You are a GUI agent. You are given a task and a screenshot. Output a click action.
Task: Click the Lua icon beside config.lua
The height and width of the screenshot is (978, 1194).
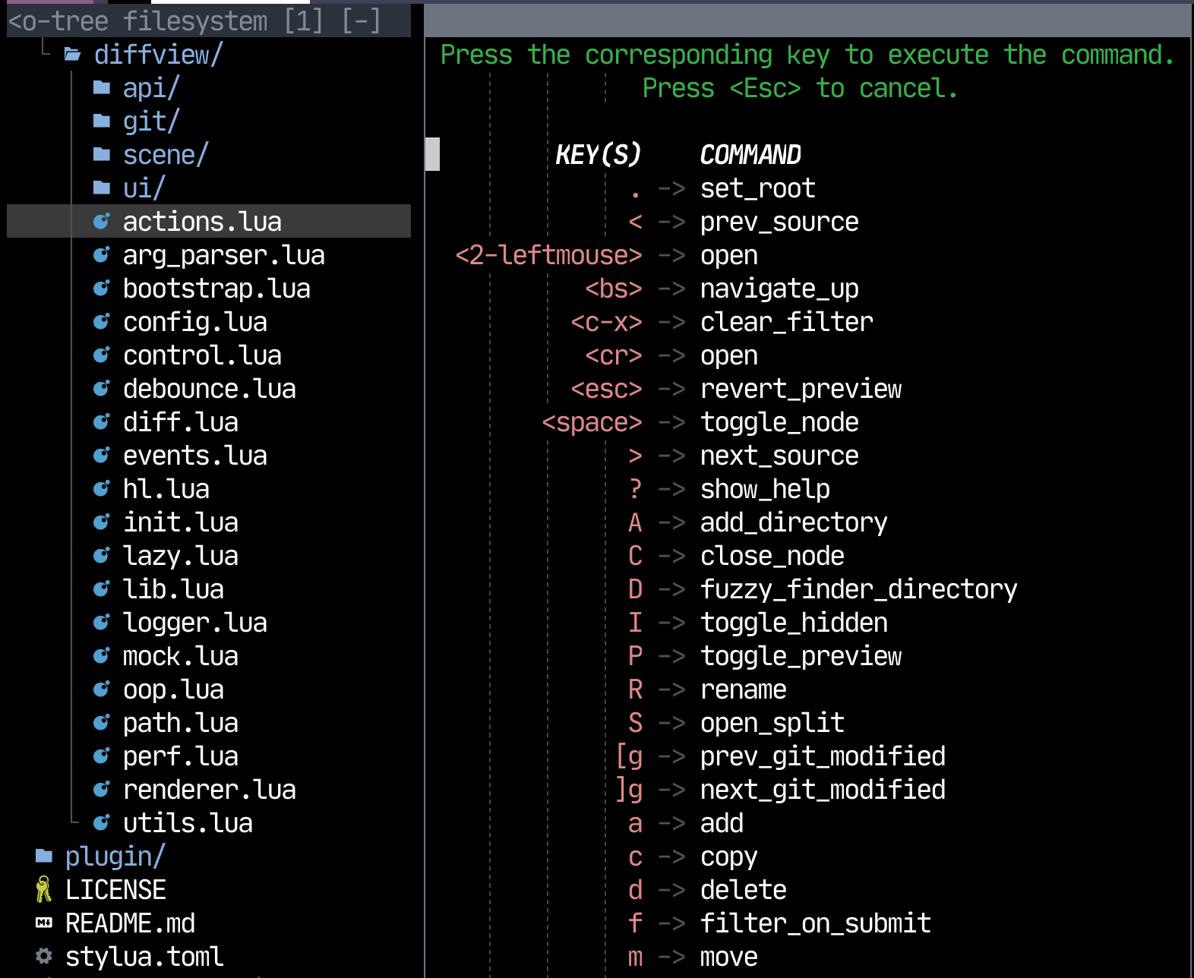[x=102, y=322]
